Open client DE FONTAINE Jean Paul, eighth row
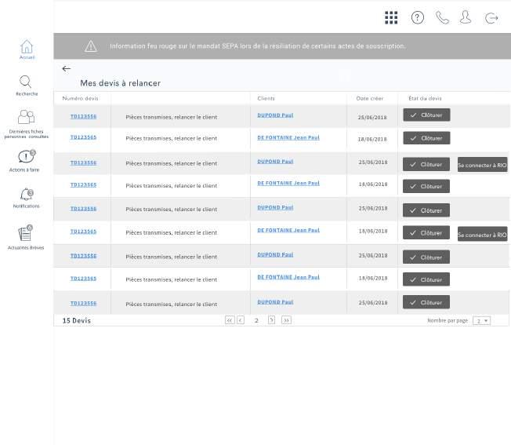This screenshot has width=511, height=445. [x=288, y=277]
